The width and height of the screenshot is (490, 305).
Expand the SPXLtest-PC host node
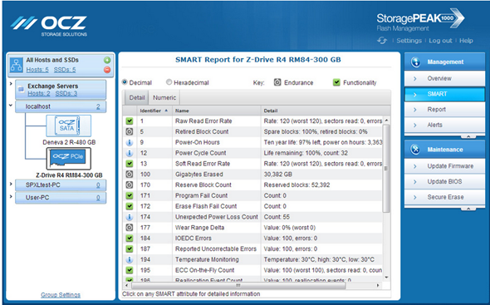tap(11, 184)
